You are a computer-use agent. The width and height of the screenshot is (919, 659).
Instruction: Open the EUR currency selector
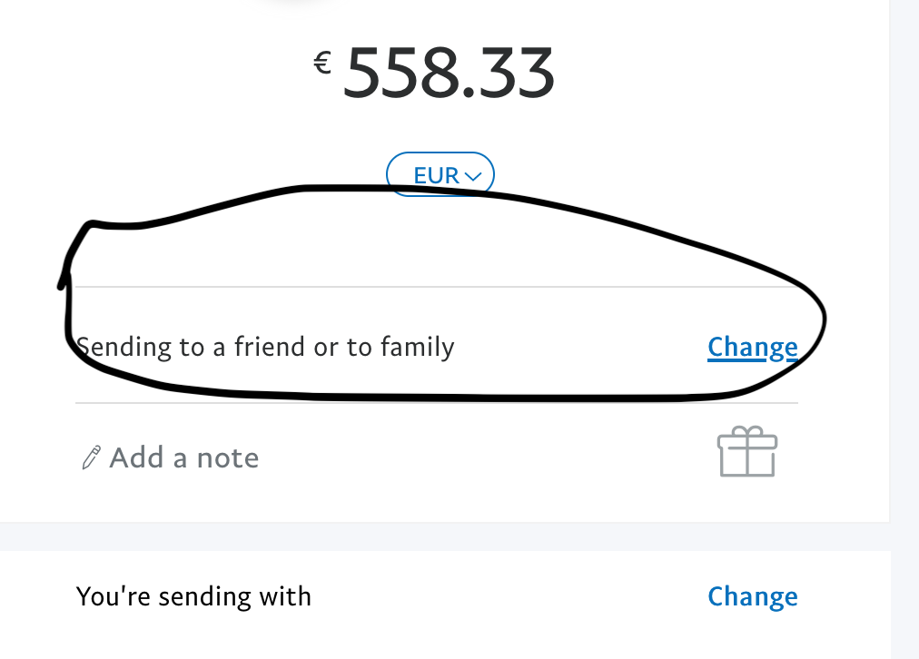coord(440,174)
